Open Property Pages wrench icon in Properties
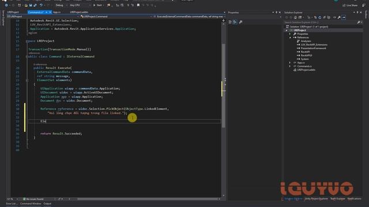Screen dimensions: 369x207 pyautogui.click(x=240, y=22)
